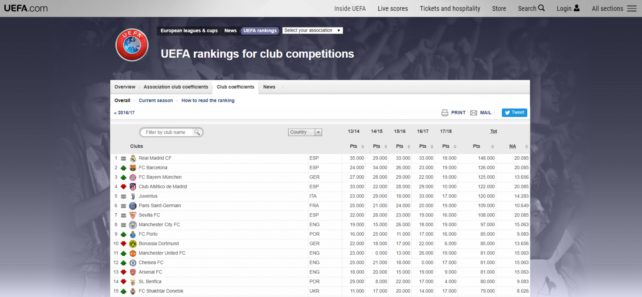Switch to the Overview tab
This screenshot has width=642, height=297.
click(125, 87)
